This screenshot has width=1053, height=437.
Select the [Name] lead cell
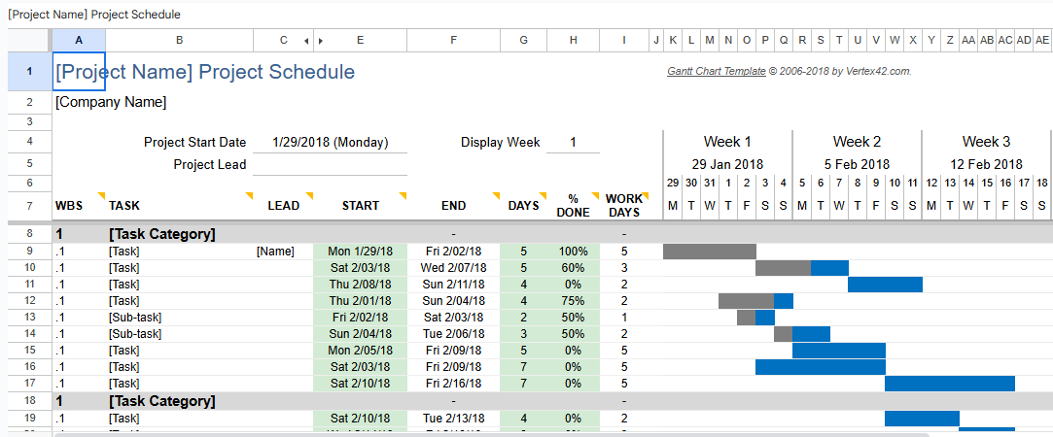tap(275, 252)
